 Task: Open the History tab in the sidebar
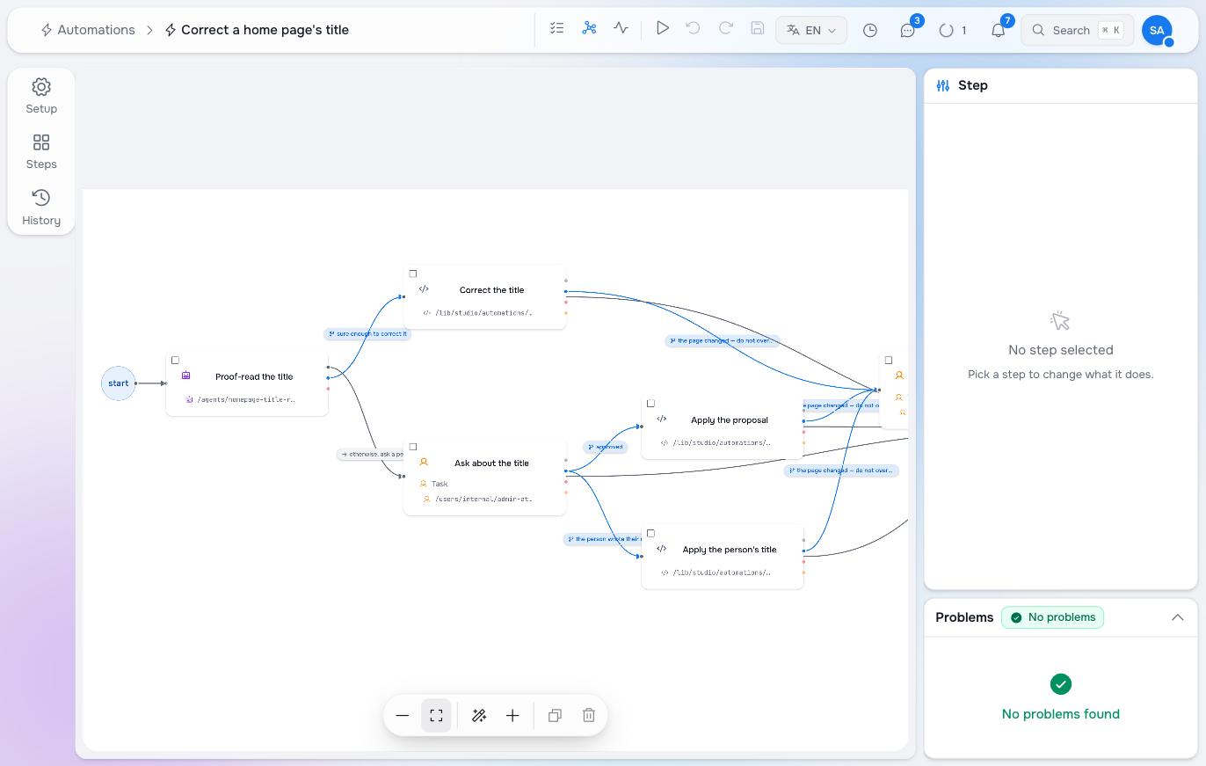41,208
